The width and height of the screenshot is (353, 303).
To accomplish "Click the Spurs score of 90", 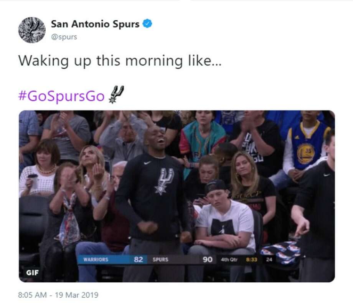I will (208, 260).
